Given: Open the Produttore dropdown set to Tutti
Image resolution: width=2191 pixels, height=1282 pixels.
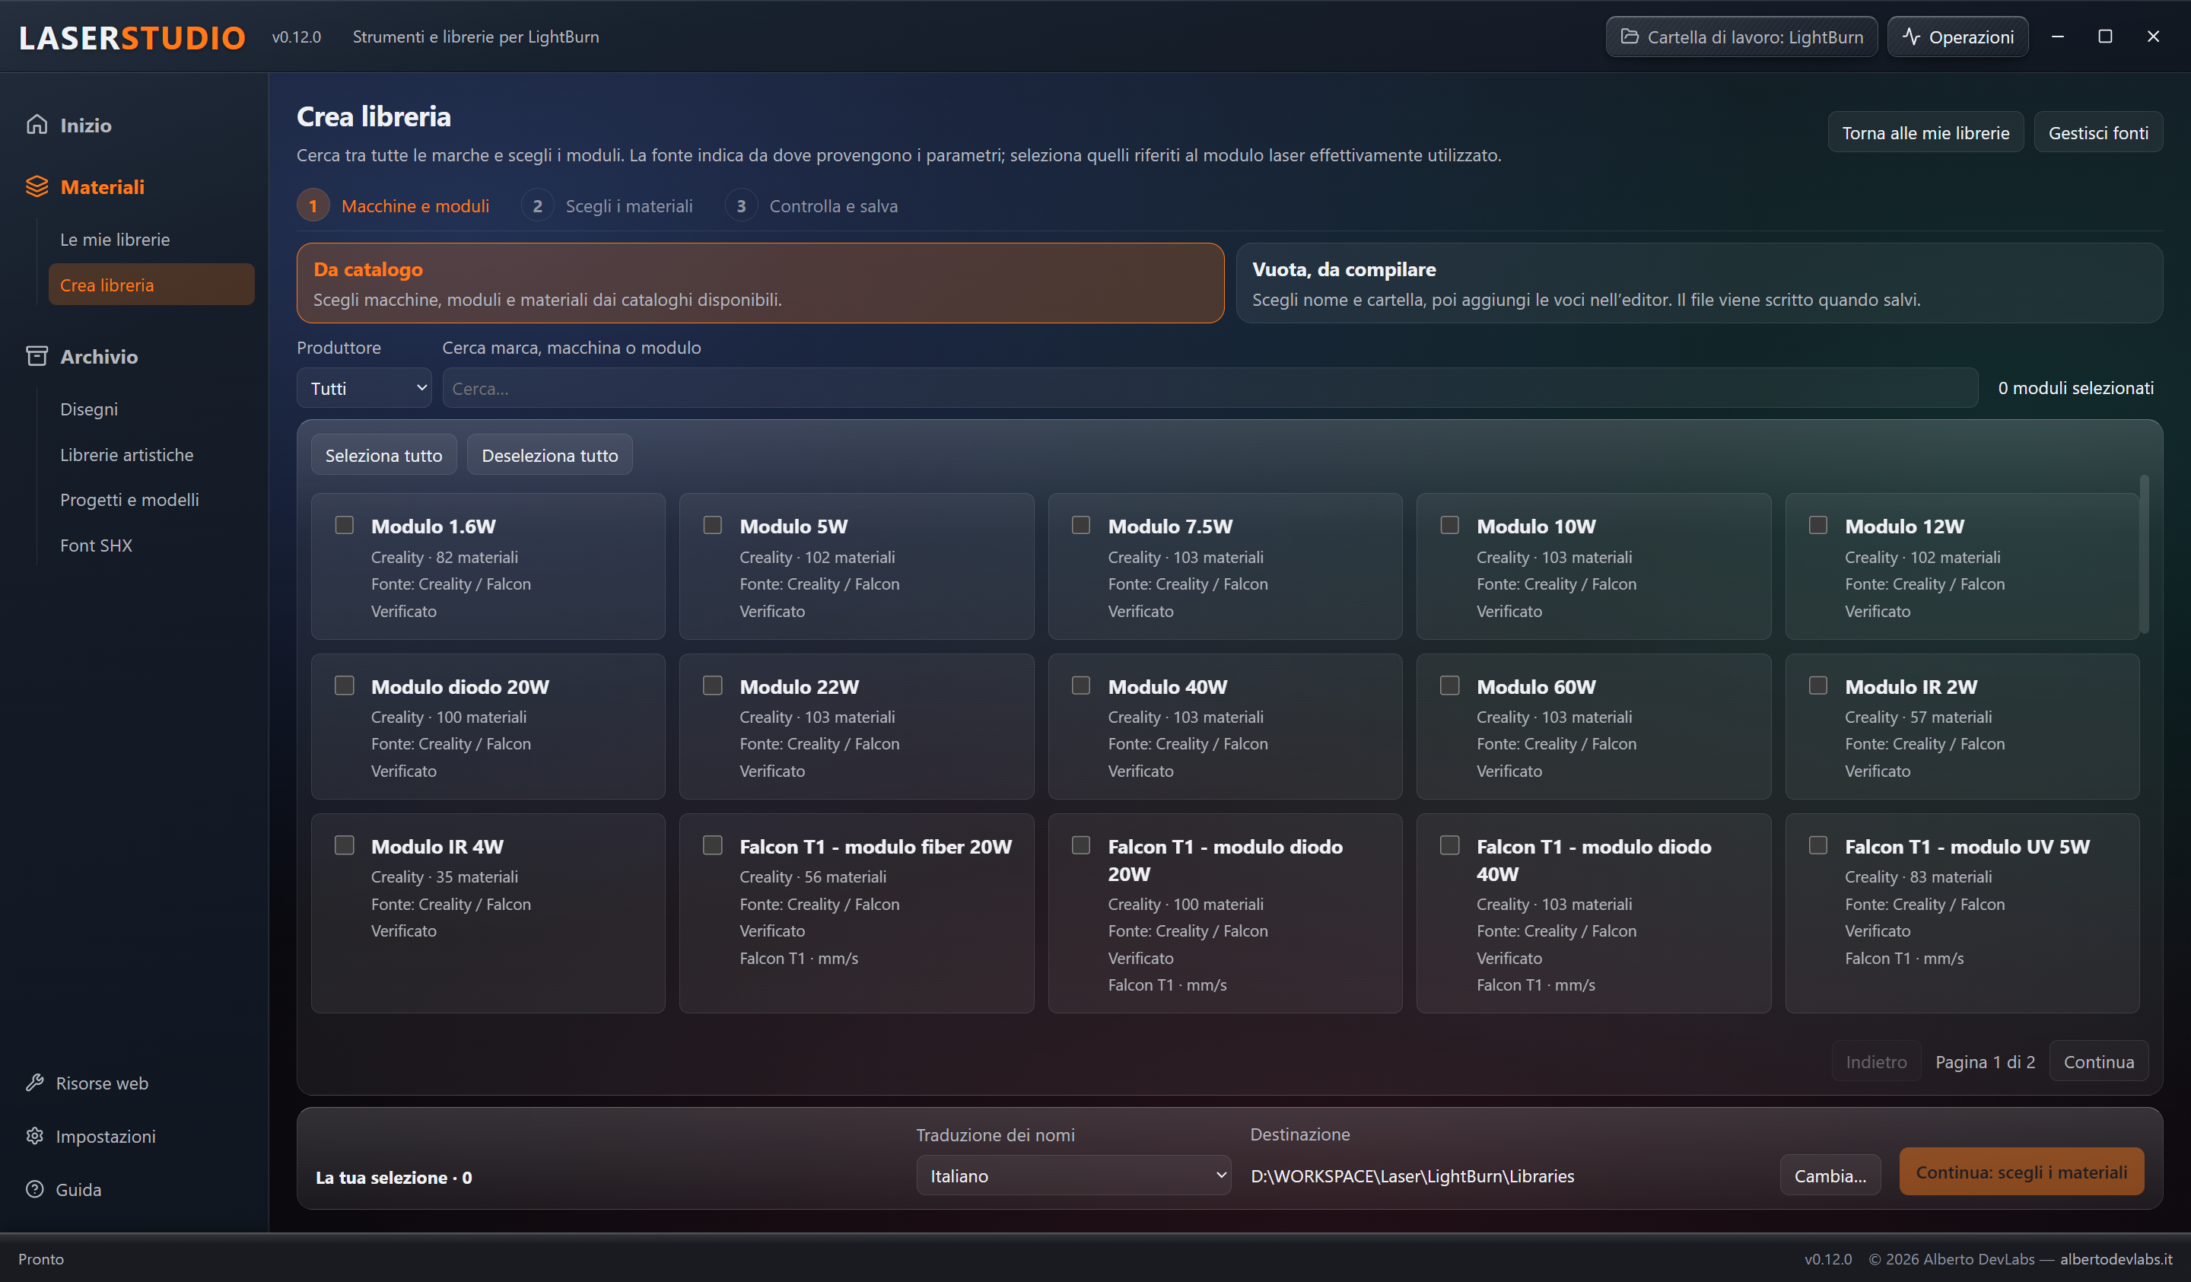Looking at the screenshot, I should pos(364,388).
